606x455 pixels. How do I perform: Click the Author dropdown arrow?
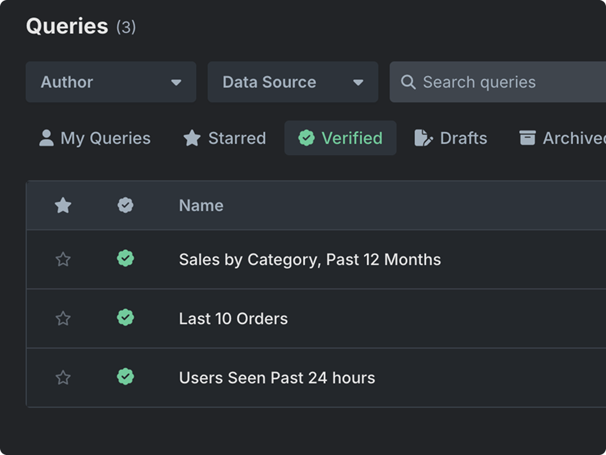tap(176, 82)
